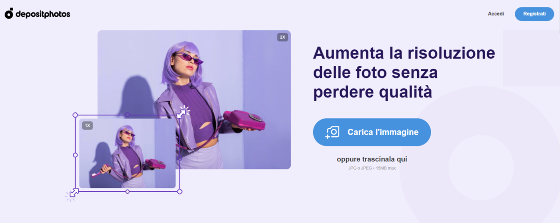Screen dimensions: 560x223
Task: Click the 'JPG o JPEG • 15MB max' note
Action: point(372,168)
